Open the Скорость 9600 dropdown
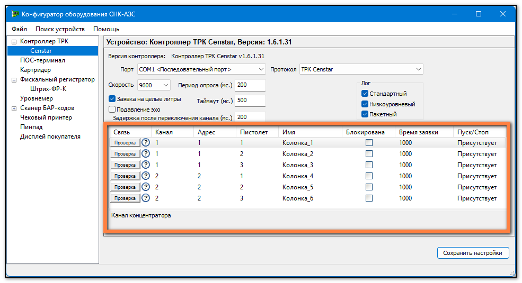522x283 pixels. point(154,85)
